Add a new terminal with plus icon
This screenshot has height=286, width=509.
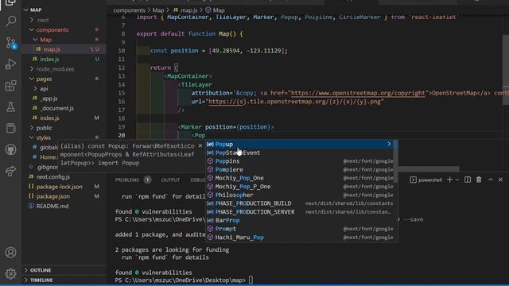click(x=449, y=180)
